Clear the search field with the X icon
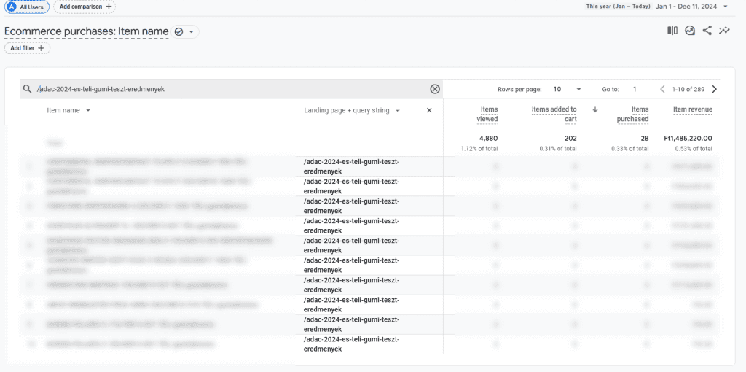This screenshot has width=746, height=372. (x=435, y=89)
